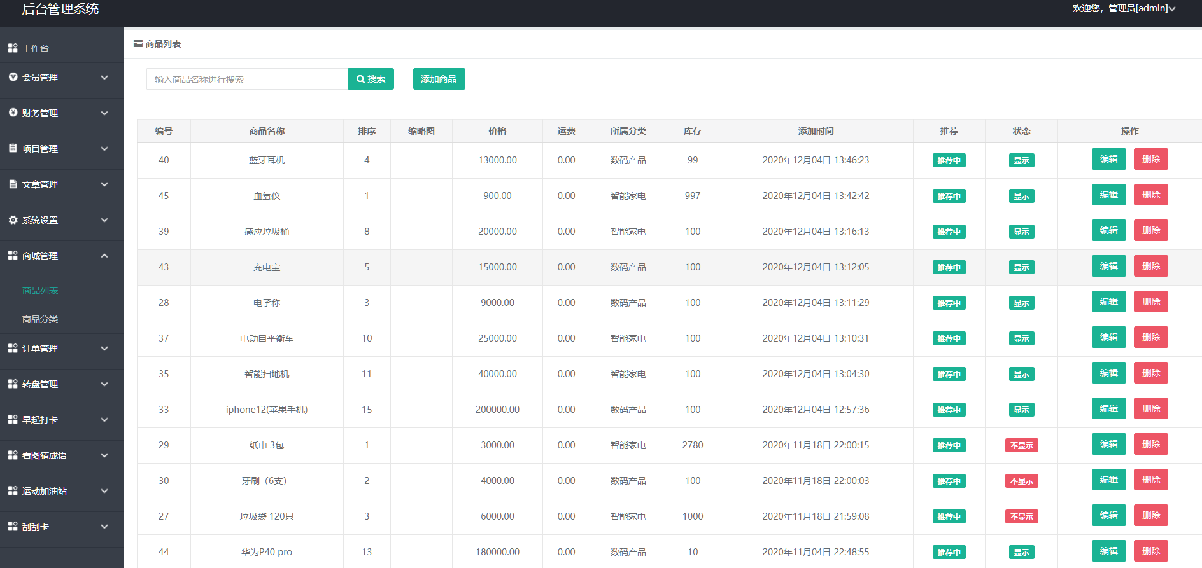Screen dimensions: 1202x568
Task: Click the 工作台 dashboard icon in sidebar
Action: click(x=13, y=48)
